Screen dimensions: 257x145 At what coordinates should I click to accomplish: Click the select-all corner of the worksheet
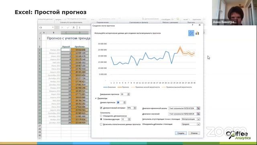[x=40, y=33]
